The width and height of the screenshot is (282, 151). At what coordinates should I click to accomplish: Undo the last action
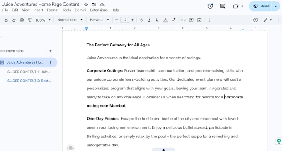tap(6, 20)
